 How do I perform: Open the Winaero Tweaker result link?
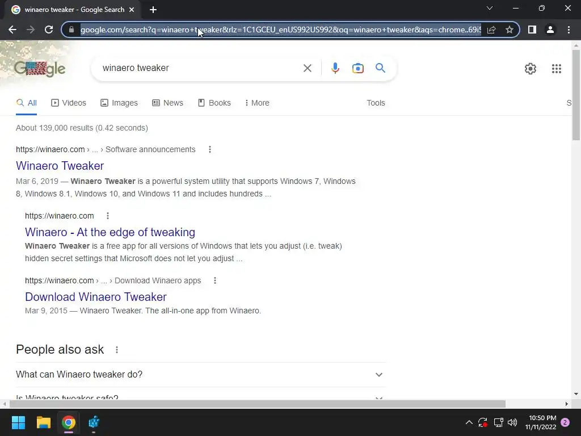click(x=60, y=166)
